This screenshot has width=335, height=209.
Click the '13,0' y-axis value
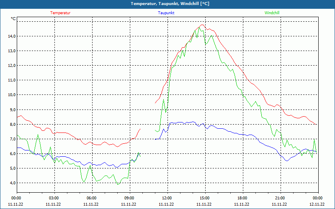click(12, 51)
